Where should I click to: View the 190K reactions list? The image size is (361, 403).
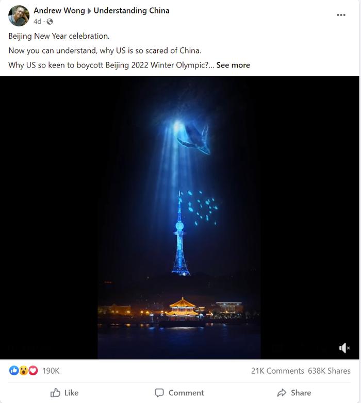click(x=51, y=371)
